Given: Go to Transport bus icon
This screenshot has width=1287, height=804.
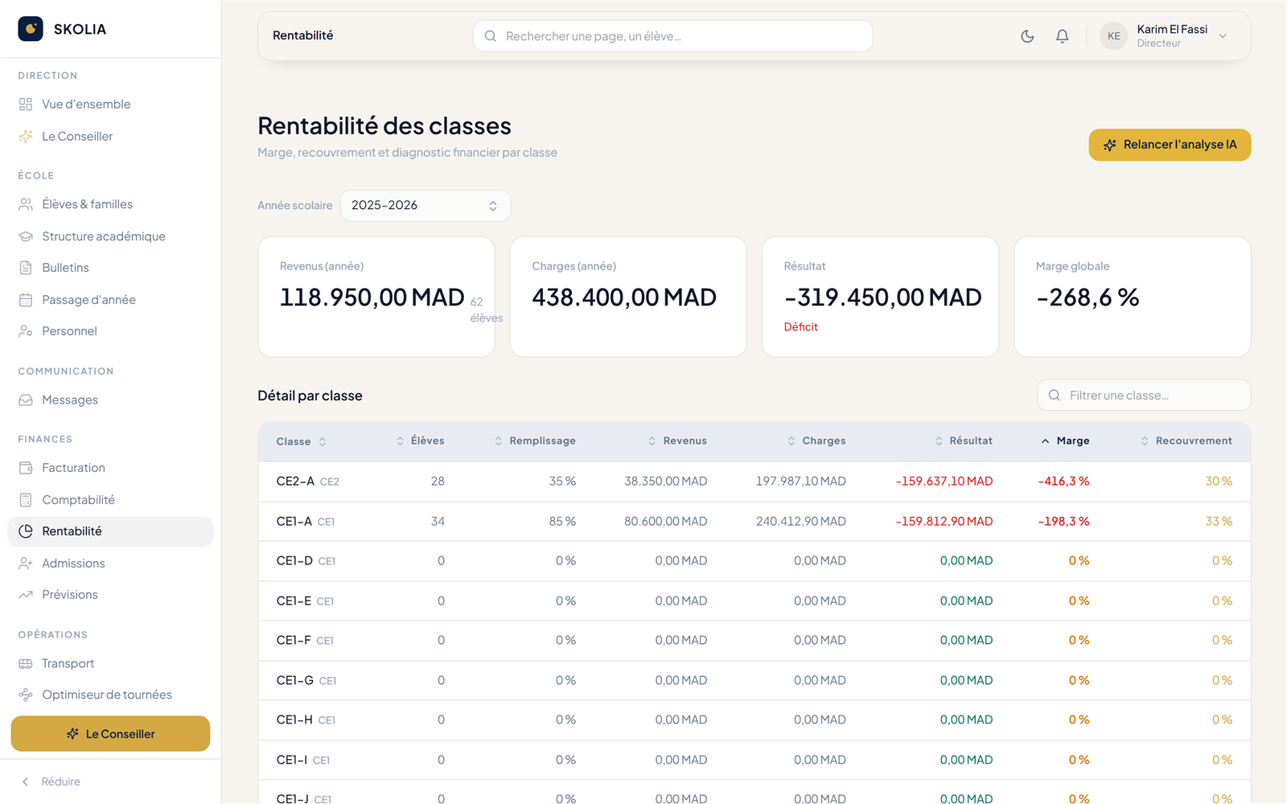Looking at the screenshot, I should [26, 663].
